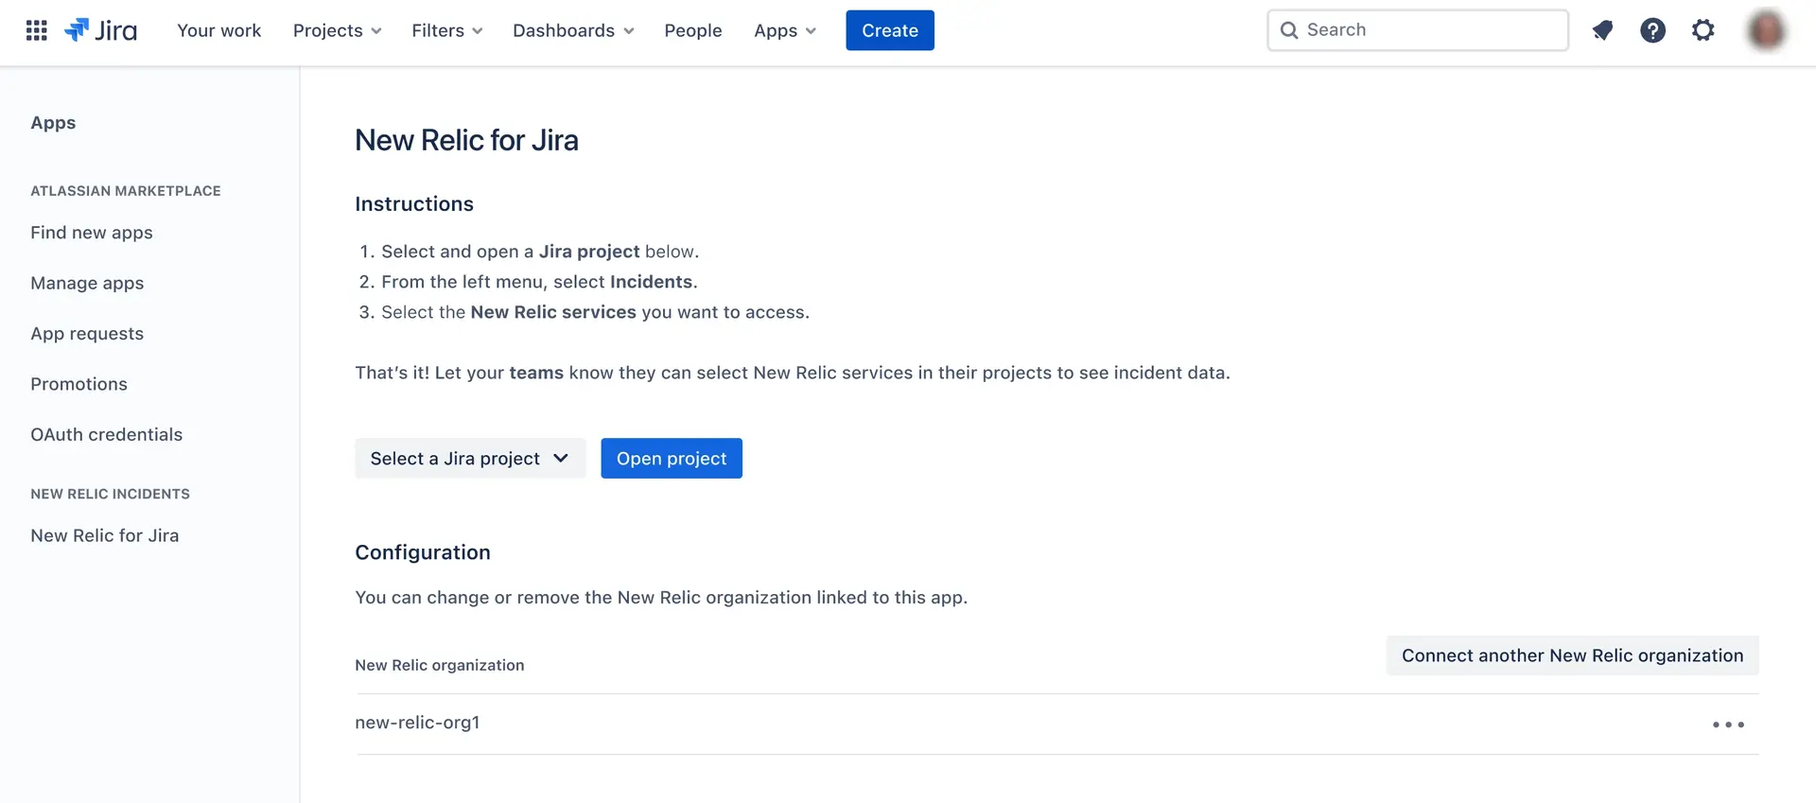
Task: Click the Jira logo
Action: (101, 30)
